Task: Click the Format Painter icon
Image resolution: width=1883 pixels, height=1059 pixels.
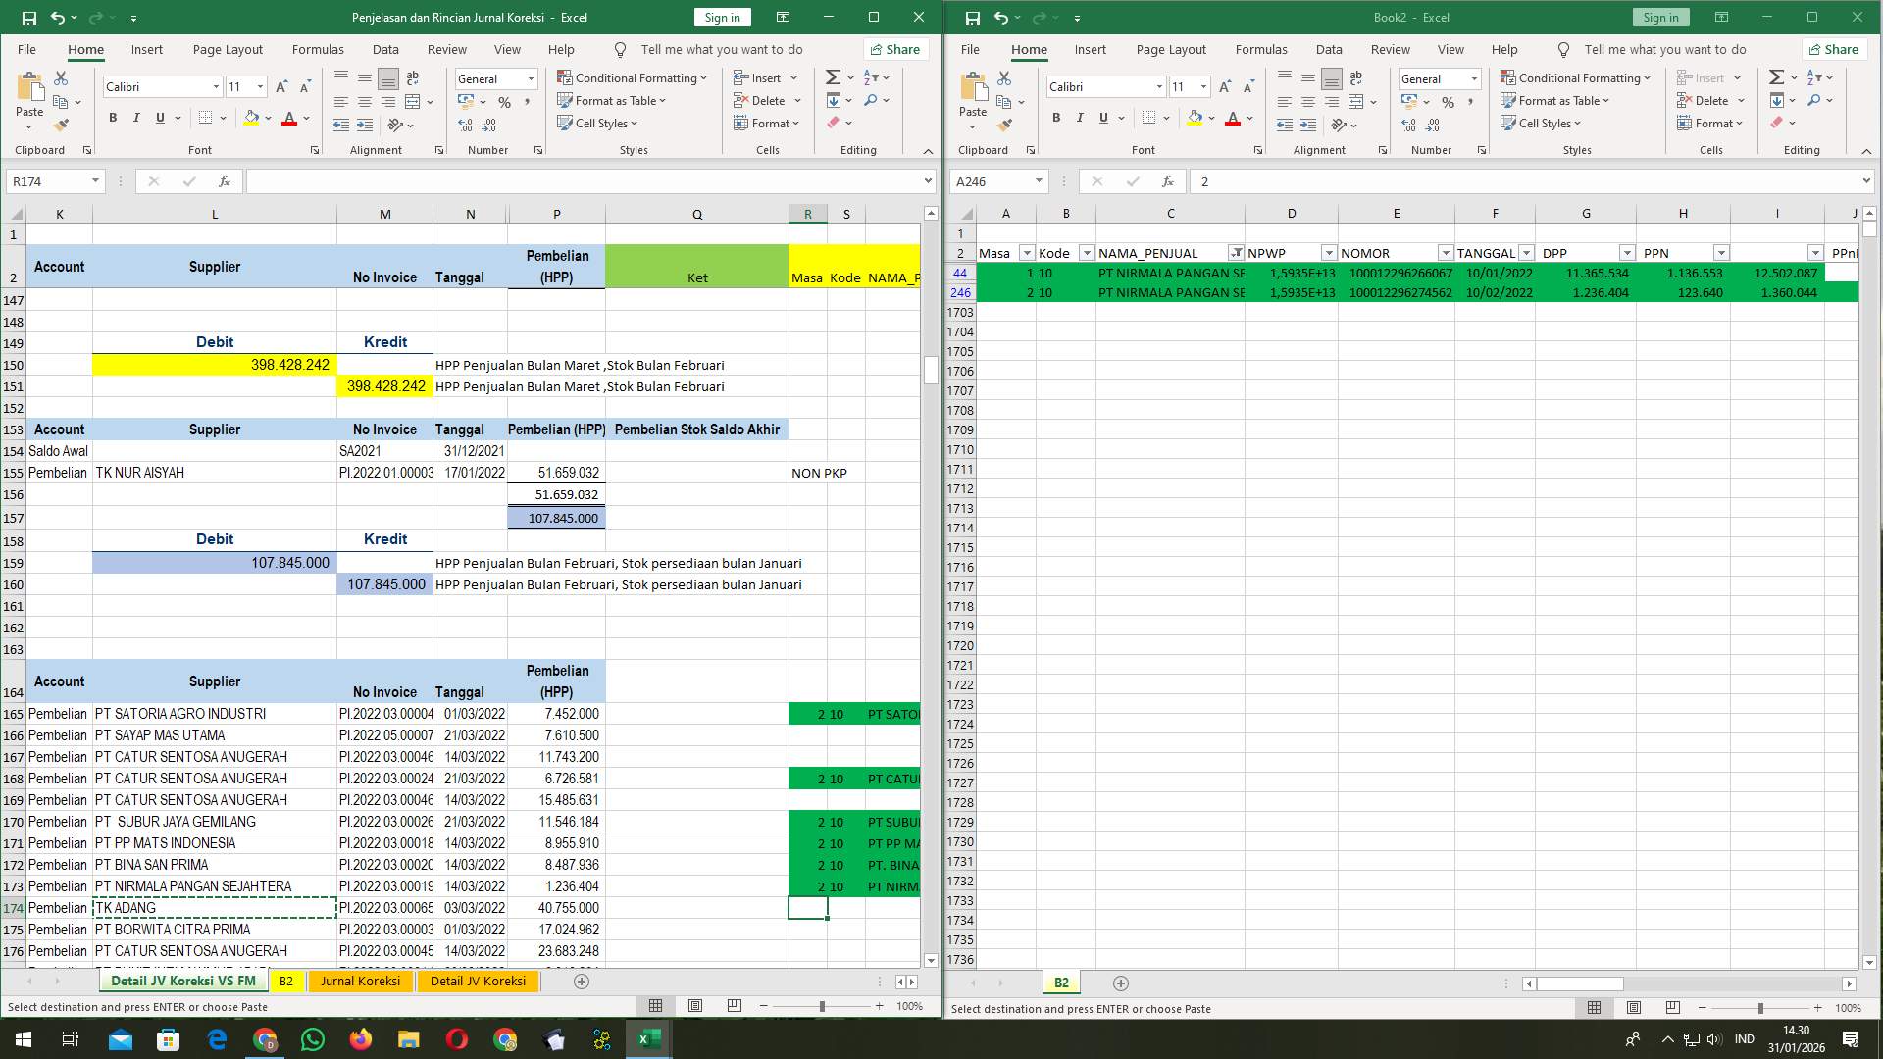Action: [61, 124]
